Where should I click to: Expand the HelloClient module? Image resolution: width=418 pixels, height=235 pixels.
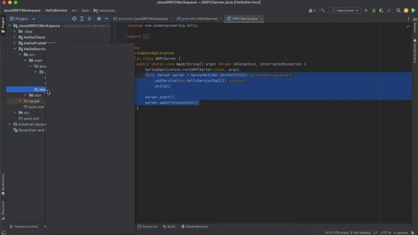point(14,37)
